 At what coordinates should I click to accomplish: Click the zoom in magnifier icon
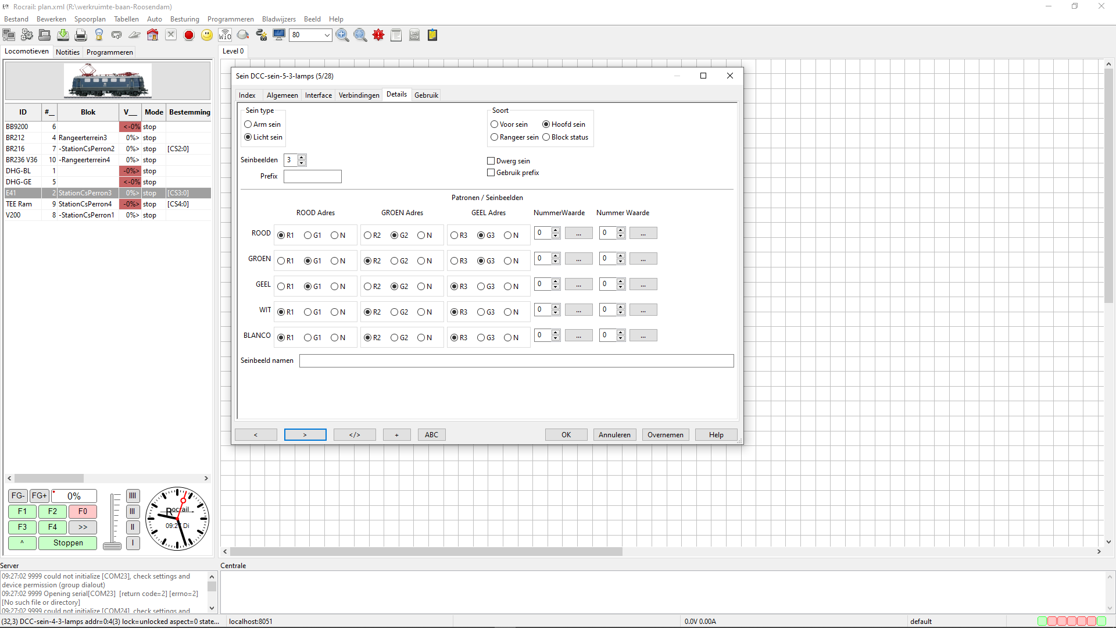click(x=342, y=35)
